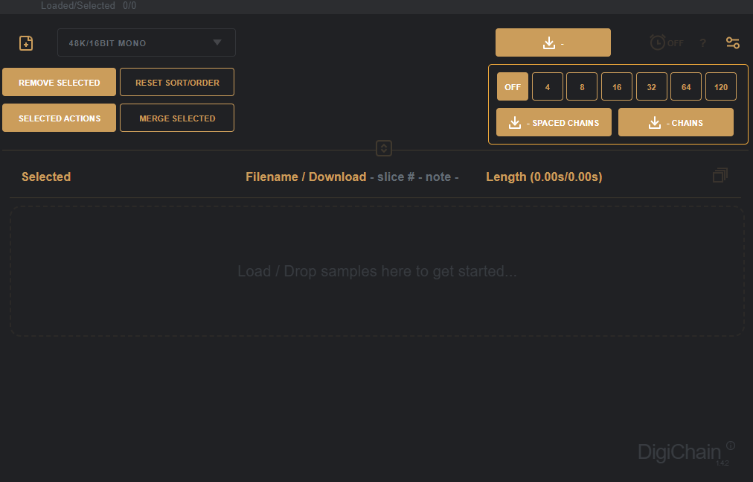Click the stacked copies icon in list header

[x=720, y=176]
